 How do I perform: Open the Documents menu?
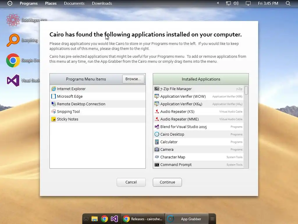pos(74,3)
